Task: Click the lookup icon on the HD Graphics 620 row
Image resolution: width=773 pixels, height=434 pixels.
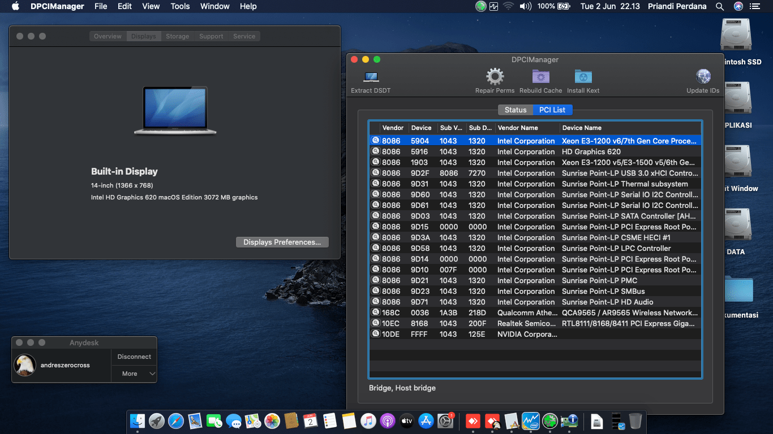Action: [375, 151]
